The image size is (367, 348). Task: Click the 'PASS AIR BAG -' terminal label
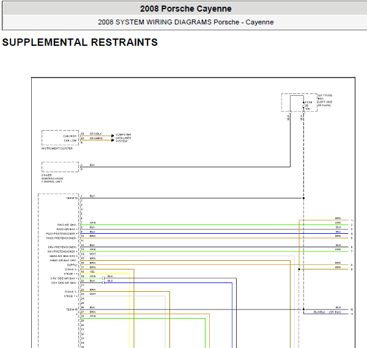tap(67, 225)
